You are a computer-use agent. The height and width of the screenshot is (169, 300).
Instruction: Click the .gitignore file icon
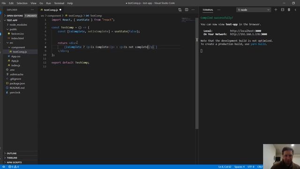[7, 79]
